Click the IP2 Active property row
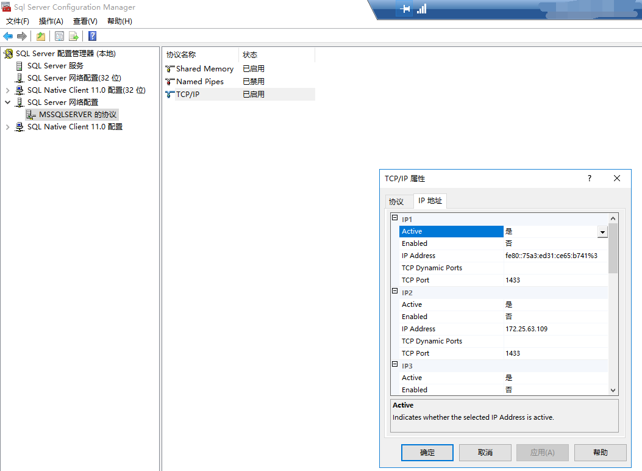 (504, 304)
